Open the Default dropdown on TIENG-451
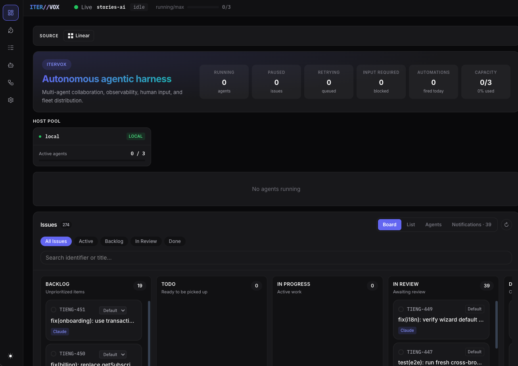 pos(113,310)
